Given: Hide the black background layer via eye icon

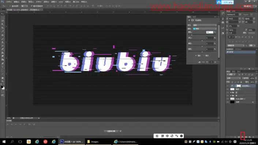Looking at the screenshot, I should (228, 102).
